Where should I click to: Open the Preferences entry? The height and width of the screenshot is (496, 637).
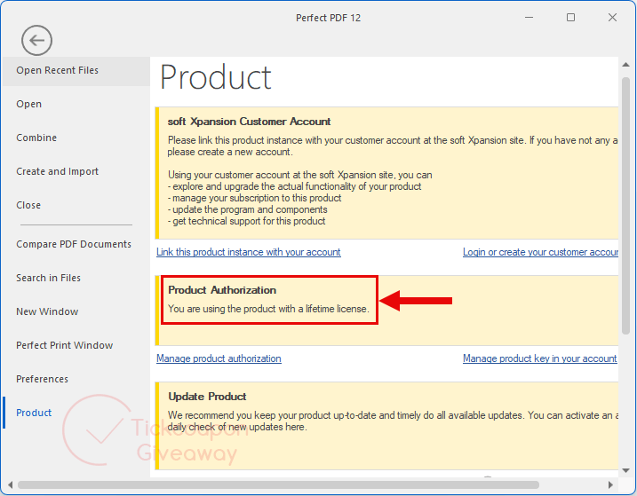tap(43, 379)
